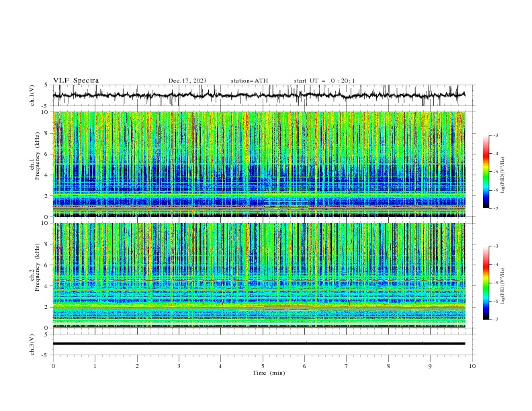Click the ch.1 PSD color bar
Screen dimensions: 532x411
coord(486,171)
